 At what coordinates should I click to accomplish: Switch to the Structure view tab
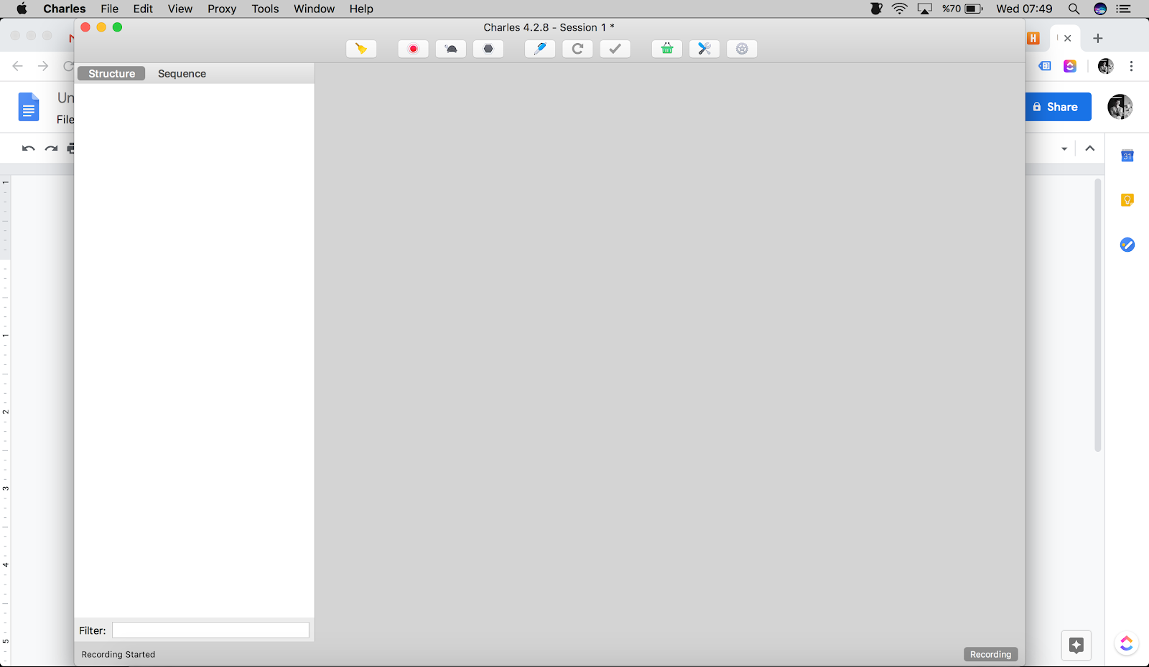pyautogui.click(x=111, y=74)
